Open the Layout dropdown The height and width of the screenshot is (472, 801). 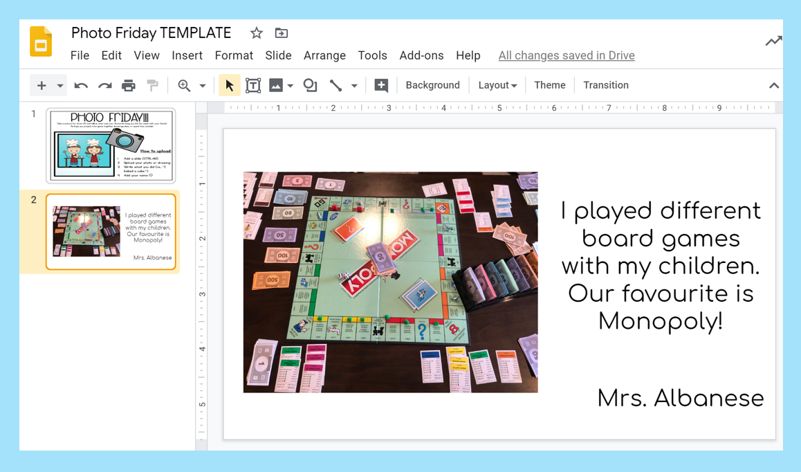pyautogui.click(x=497, y=84)
